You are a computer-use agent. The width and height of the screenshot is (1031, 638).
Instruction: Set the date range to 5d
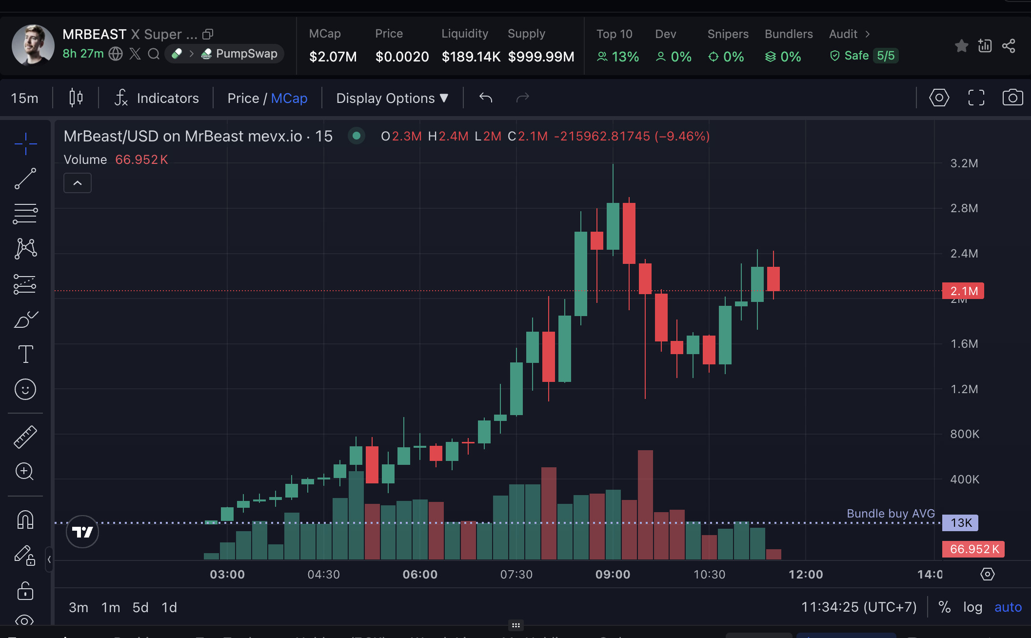coord(140,607)
